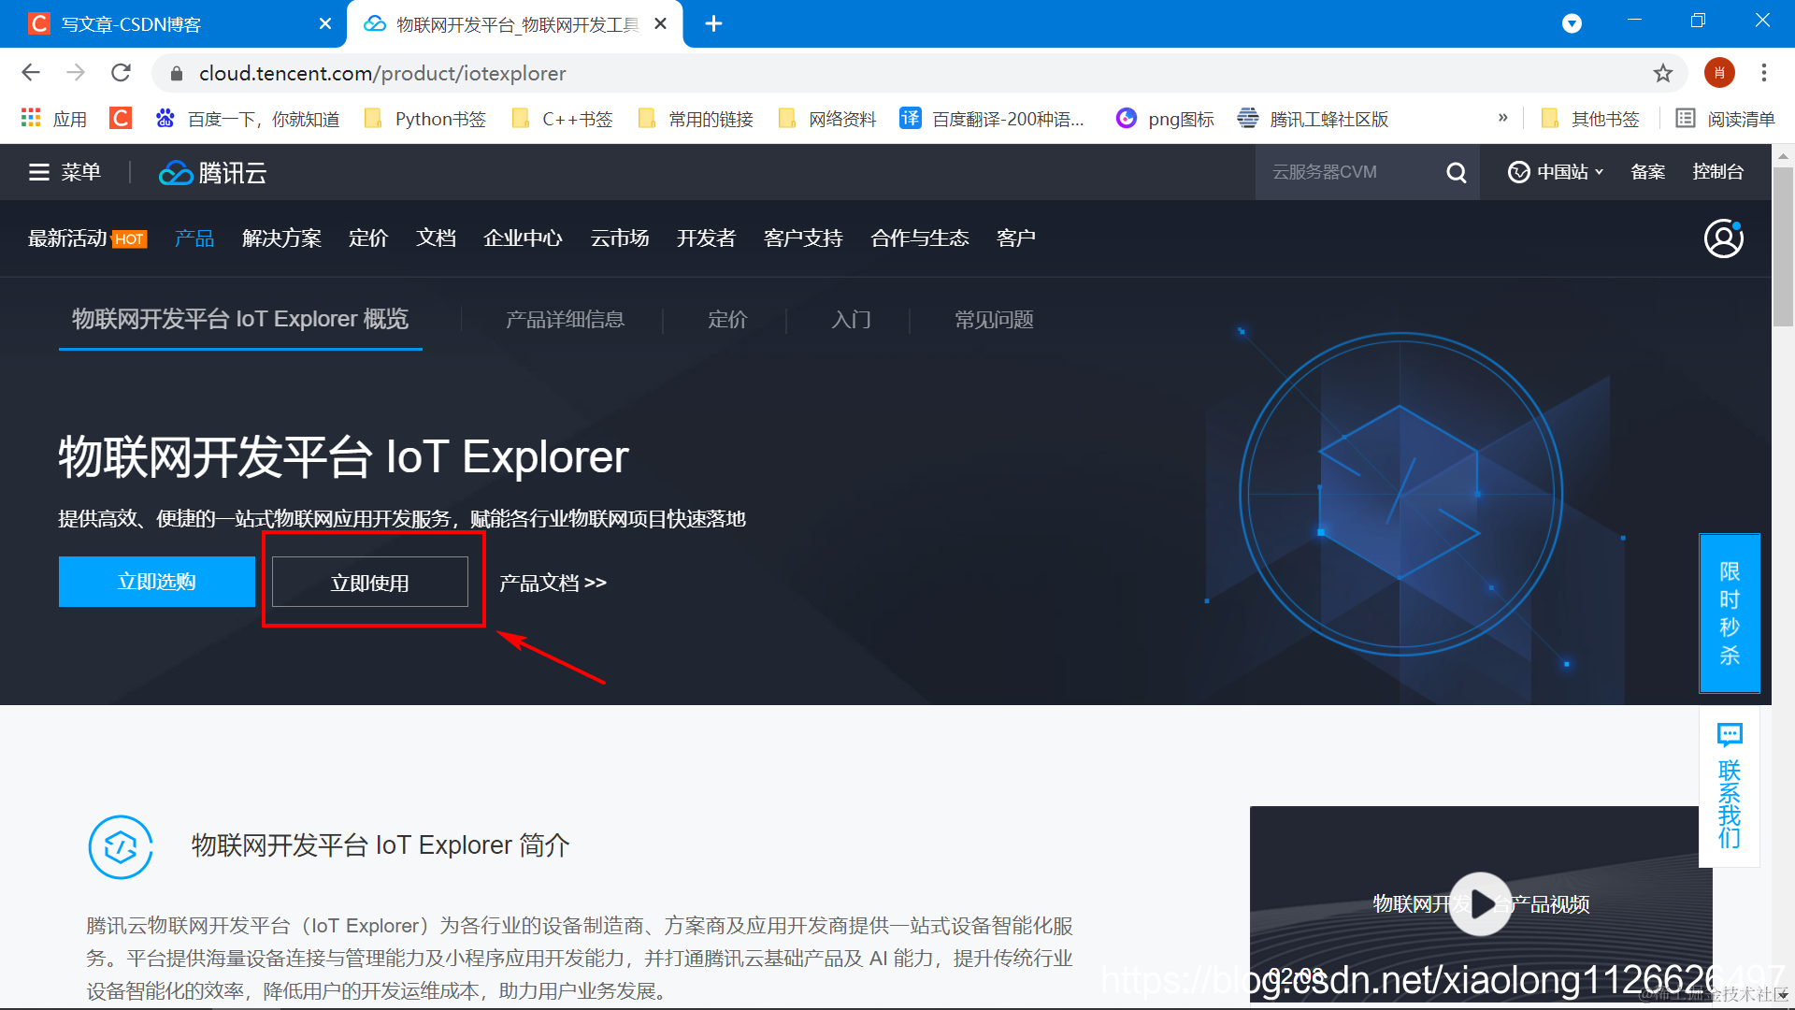
Task: Click the site lock icon in address bar
Action: [x=177, y=73]
